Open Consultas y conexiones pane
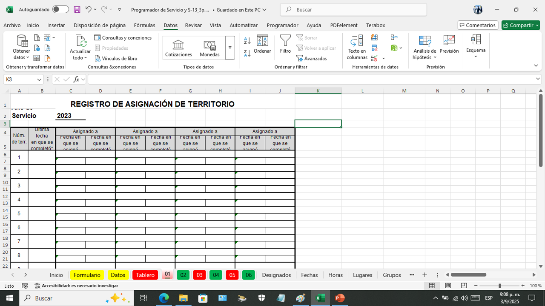 [123, 38]
